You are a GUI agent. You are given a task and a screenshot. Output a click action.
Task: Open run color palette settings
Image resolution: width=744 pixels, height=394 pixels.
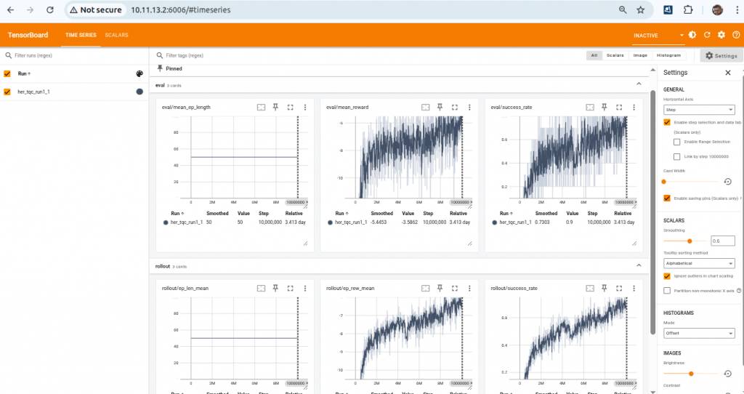139,73
